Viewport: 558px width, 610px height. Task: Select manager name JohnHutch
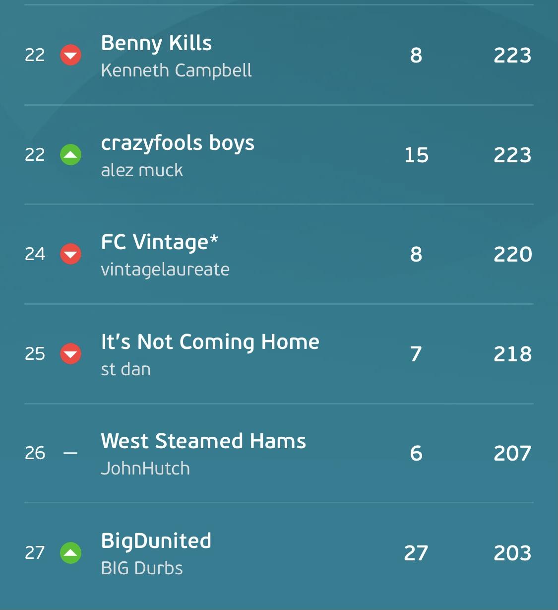pos(145,469)
